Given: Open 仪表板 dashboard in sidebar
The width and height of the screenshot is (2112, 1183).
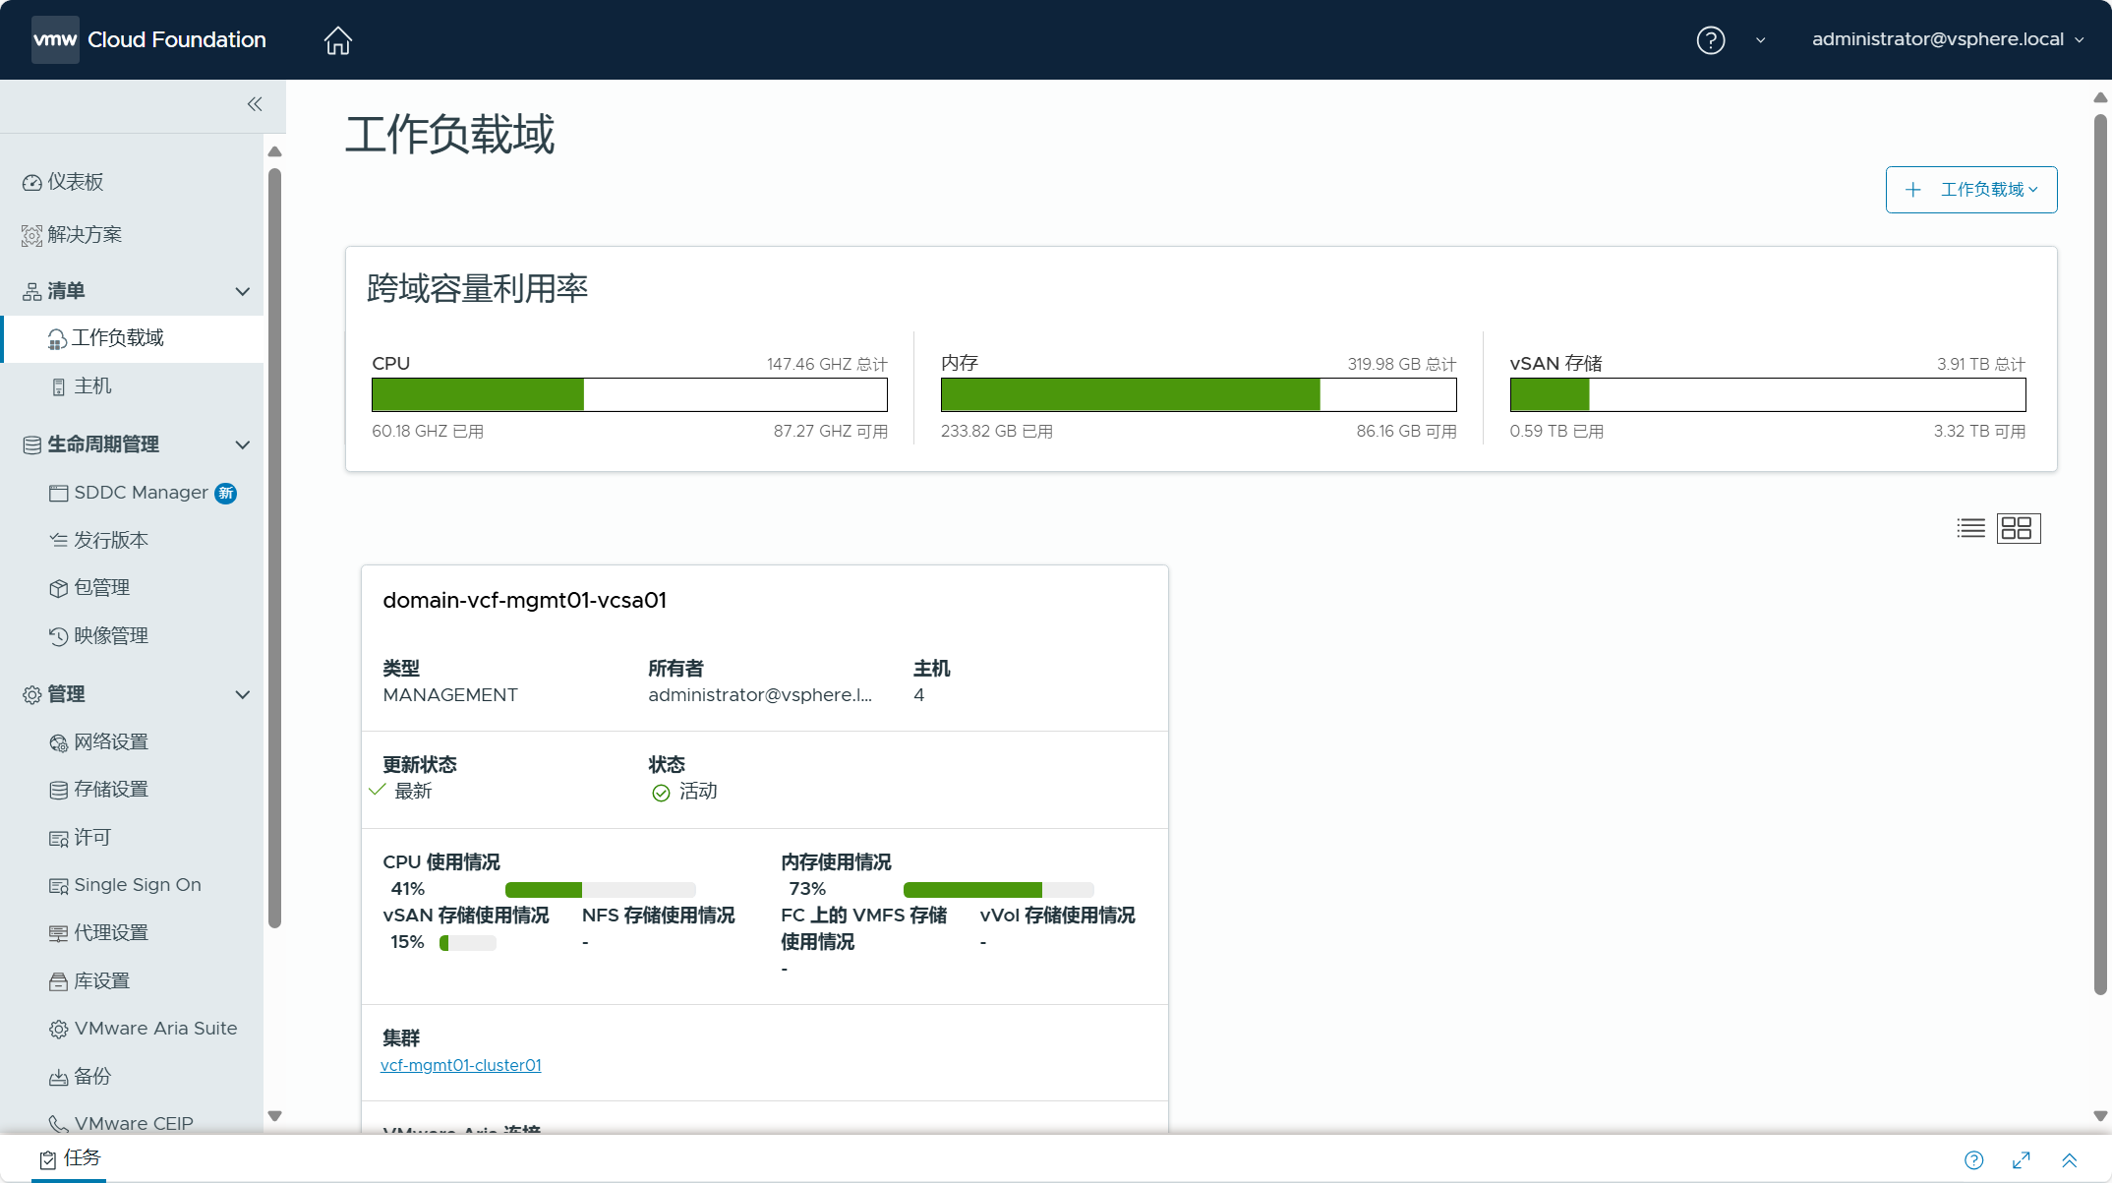Looking at the screenshot, I should coord(76,182).
